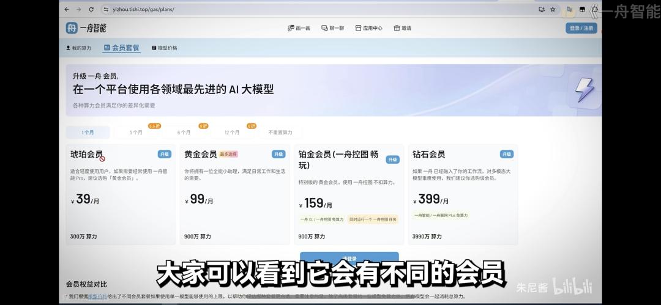Click 升级 on the 琥珀会员 card
The width and height of the screenshot is (661, 305).
[165, 154]
